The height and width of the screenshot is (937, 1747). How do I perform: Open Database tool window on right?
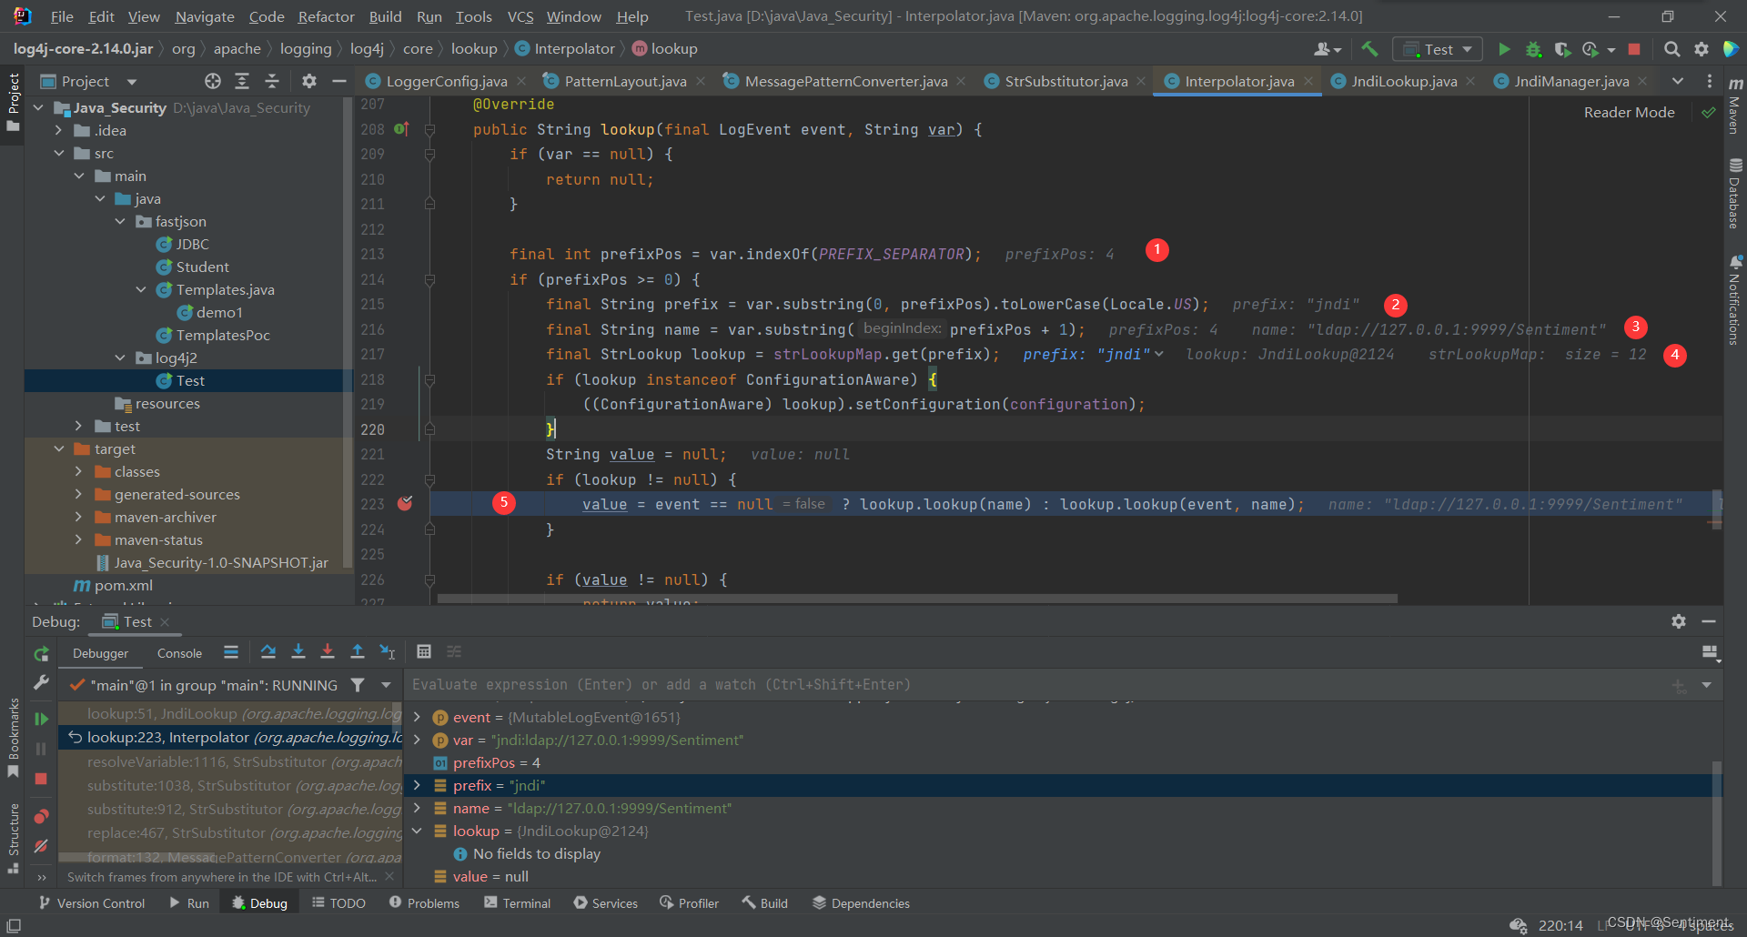click(1735, 193)
